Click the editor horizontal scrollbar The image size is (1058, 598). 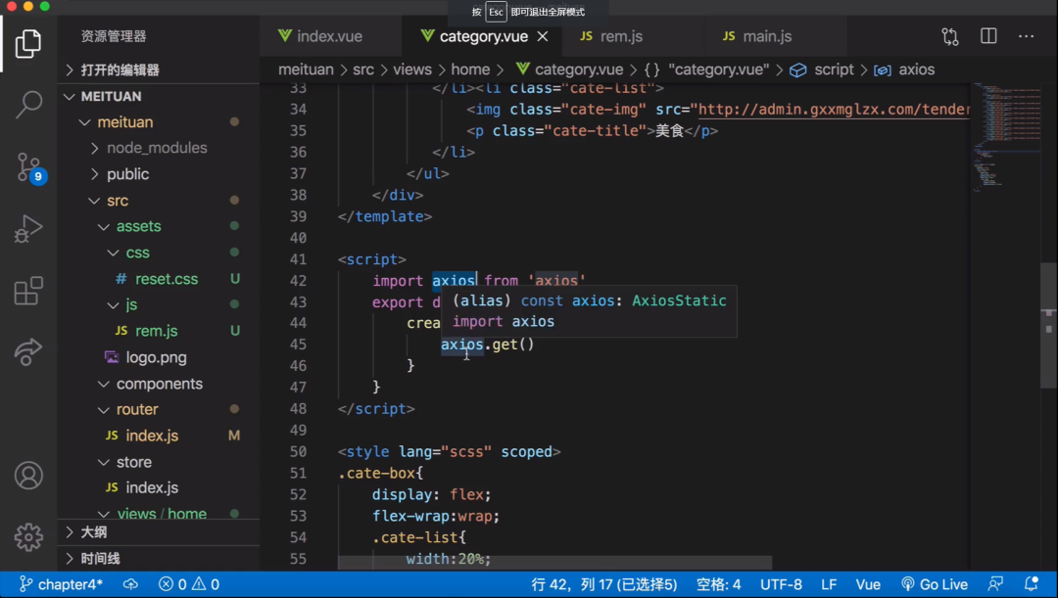pyautogui.click(x=554, y=563)
